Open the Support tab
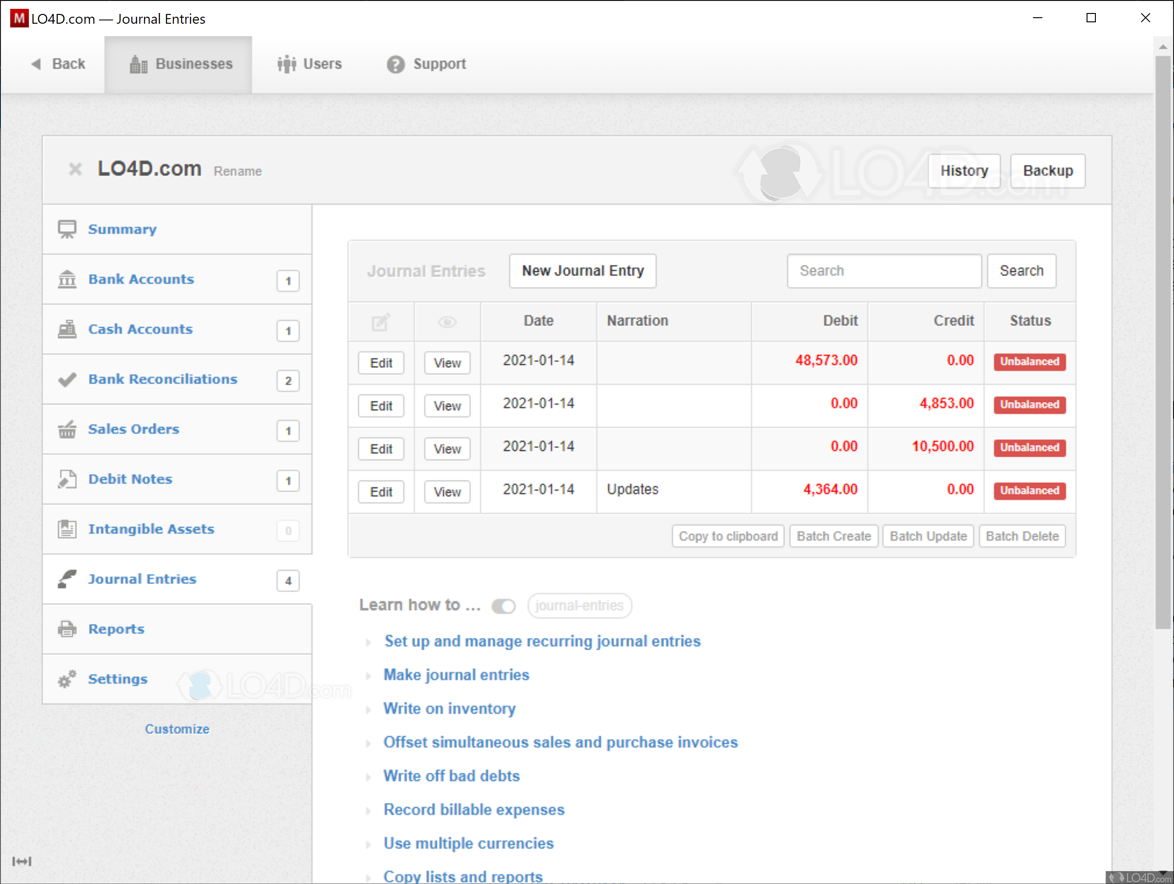 [x=426, y=64]
